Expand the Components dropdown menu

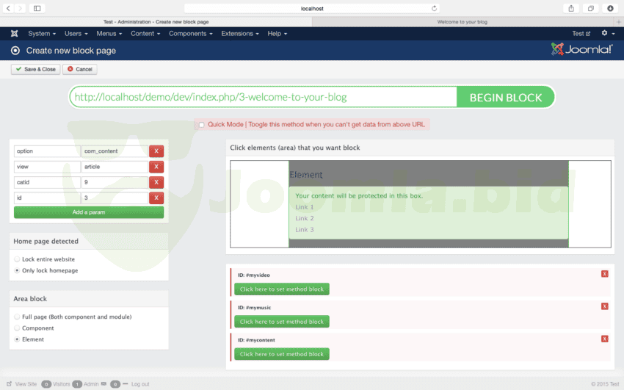click(190, 34)
